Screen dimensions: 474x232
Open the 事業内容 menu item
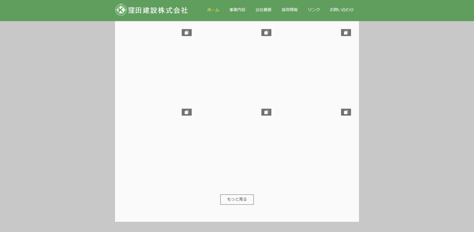pos(237,10)
